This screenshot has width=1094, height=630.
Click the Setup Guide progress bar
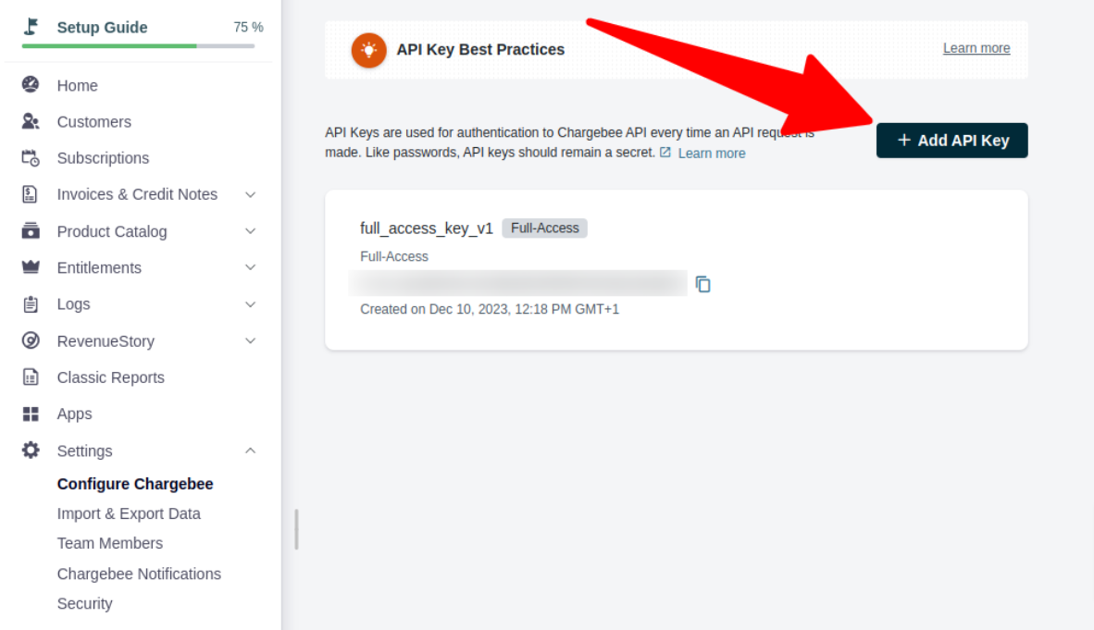click(138, 46)
